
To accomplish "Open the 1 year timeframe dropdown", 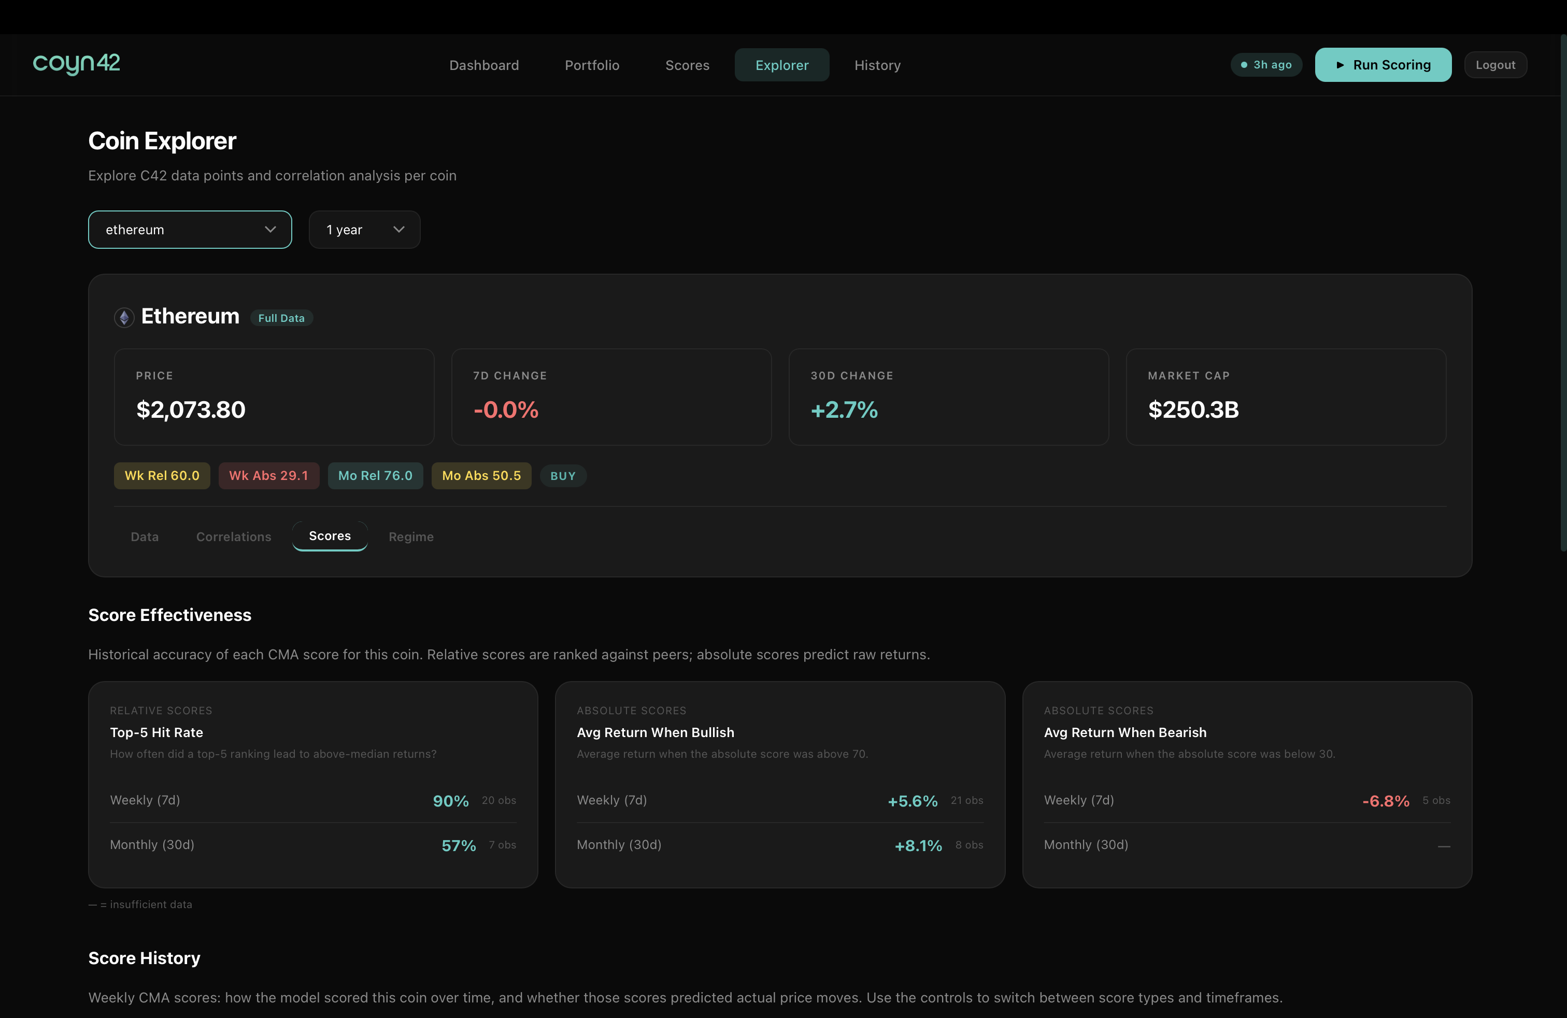I will click(364, 229).
